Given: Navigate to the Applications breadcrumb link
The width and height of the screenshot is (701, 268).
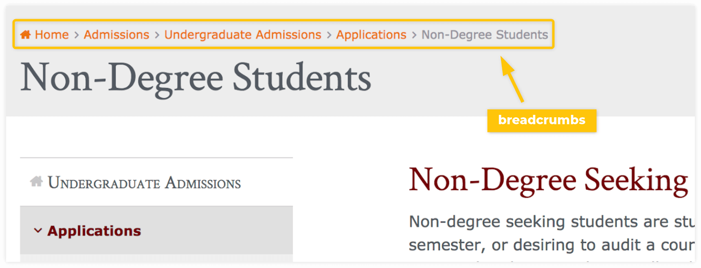Looking at the screenshot, I should pos(371,35).
